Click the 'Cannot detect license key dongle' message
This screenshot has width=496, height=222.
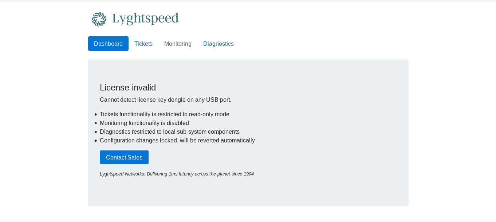165,100
